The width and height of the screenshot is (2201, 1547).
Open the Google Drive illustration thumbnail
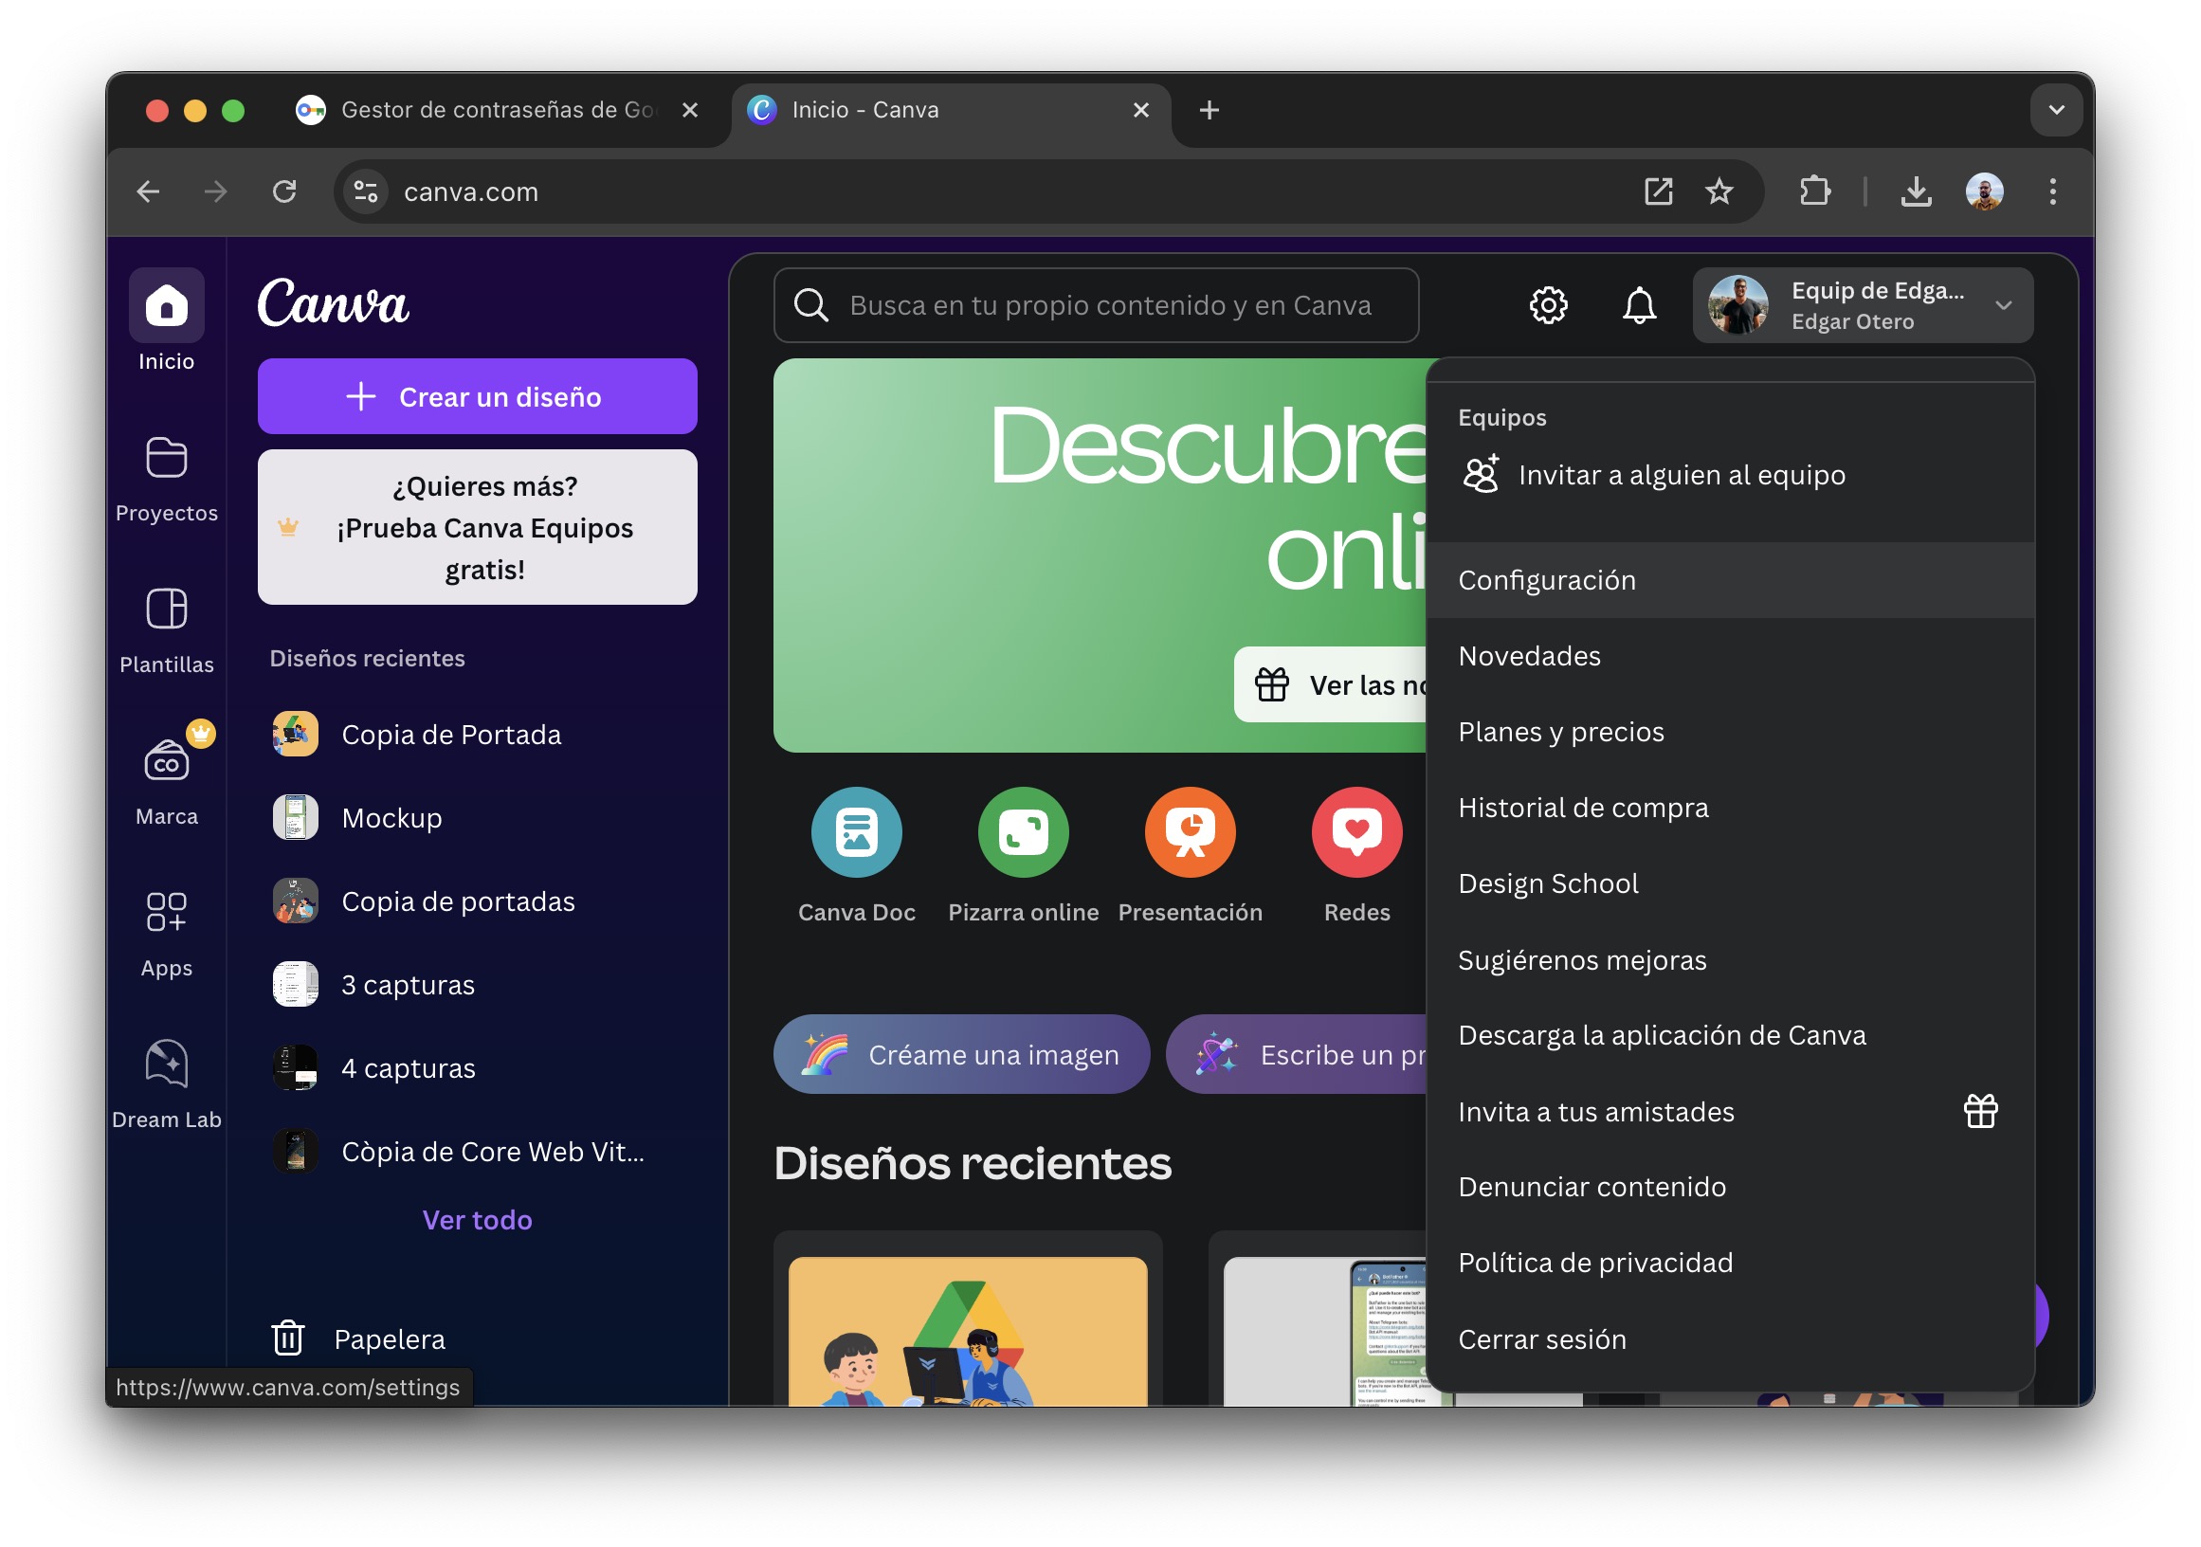(968, 1333)
